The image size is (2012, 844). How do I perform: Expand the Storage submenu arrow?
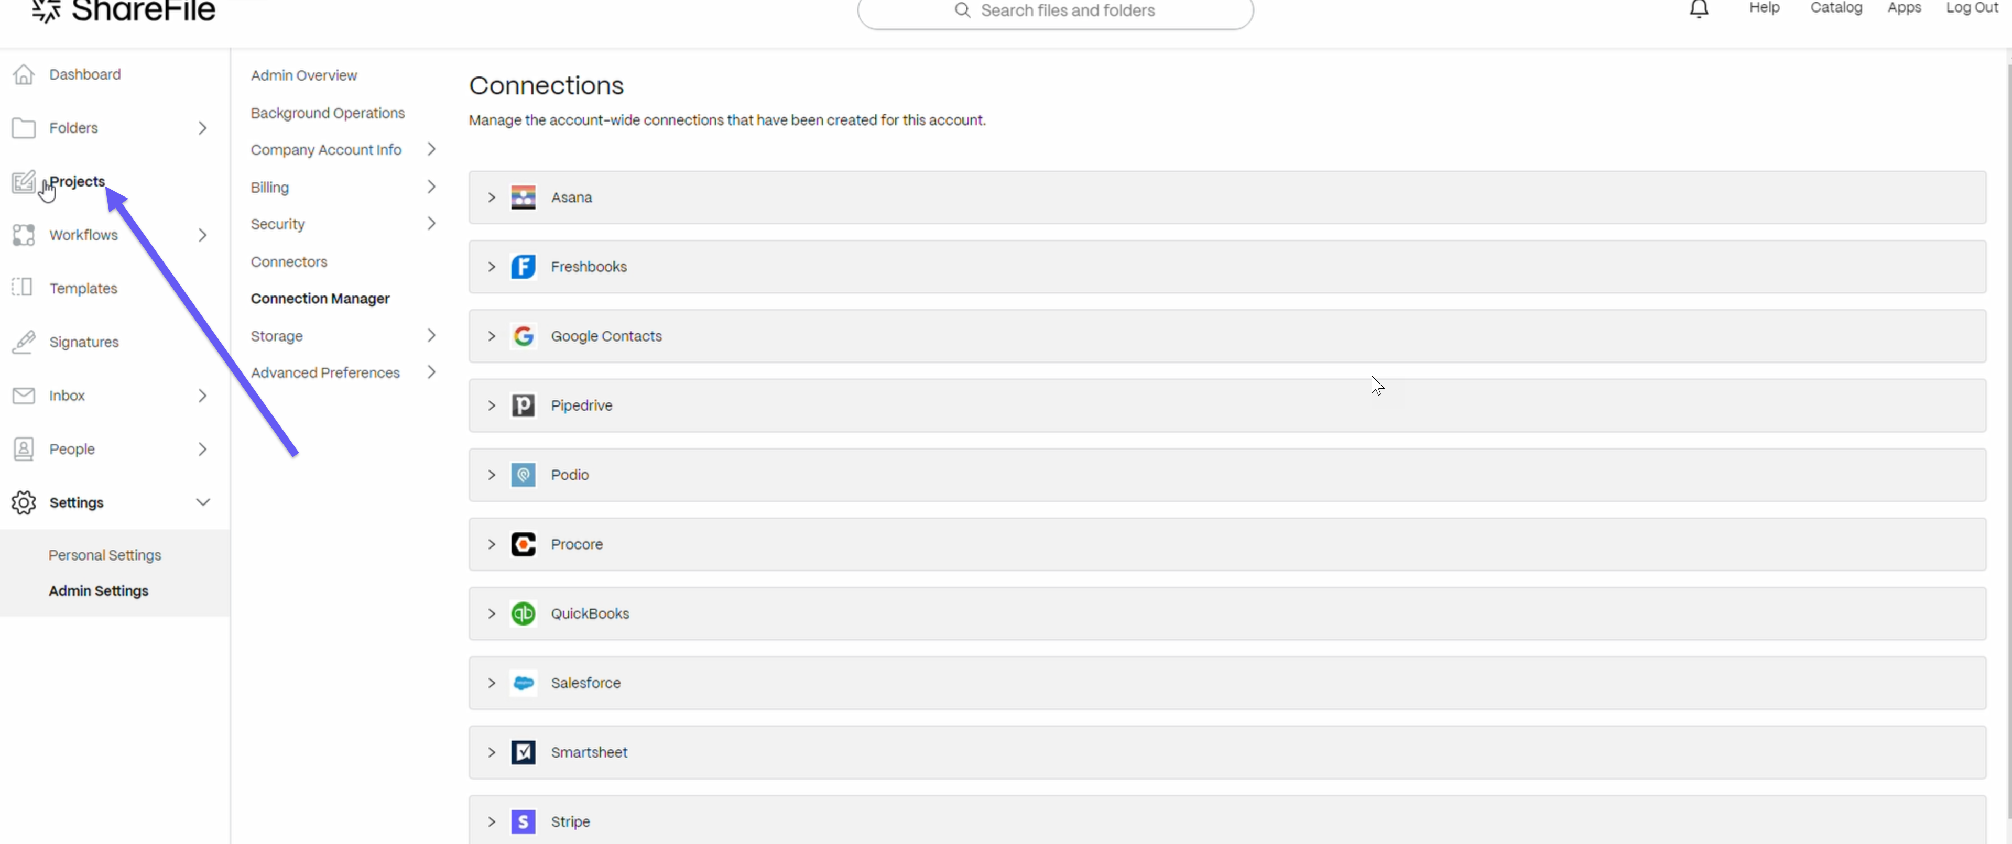coord(431,336)
